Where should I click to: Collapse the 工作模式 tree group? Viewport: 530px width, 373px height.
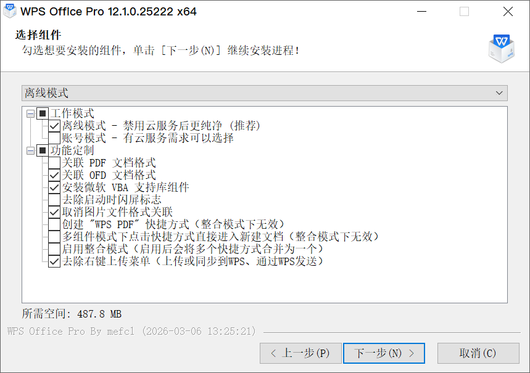click(x=30, y=113)
